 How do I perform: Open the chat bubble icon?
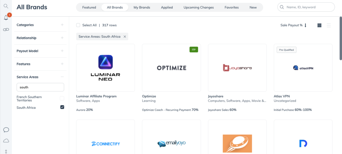coord(6,130)
